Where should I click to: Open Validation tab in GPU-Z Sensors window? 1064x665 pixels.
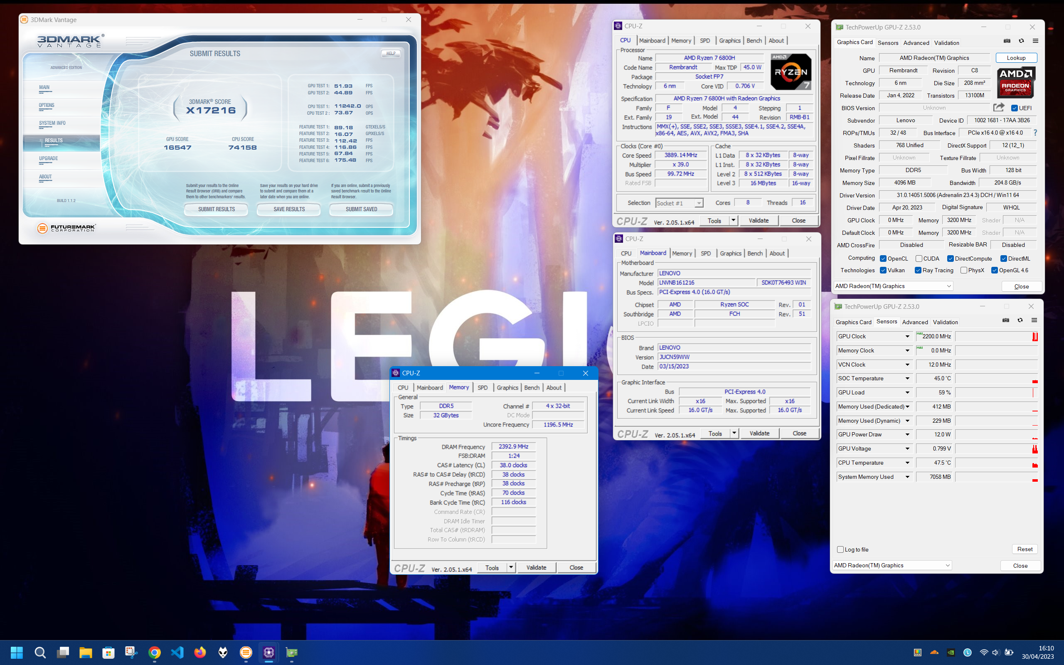(x=945, y=322)
